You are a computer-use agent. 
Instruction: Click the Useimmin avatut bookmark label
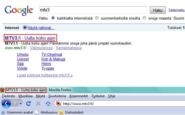point(20,112)
